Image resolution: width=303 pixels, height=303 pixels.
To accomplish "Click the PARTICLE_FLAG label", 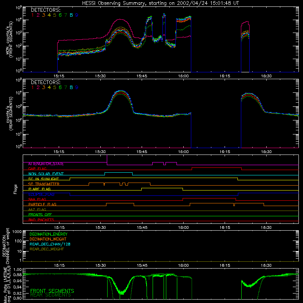I will pos(42,205).
